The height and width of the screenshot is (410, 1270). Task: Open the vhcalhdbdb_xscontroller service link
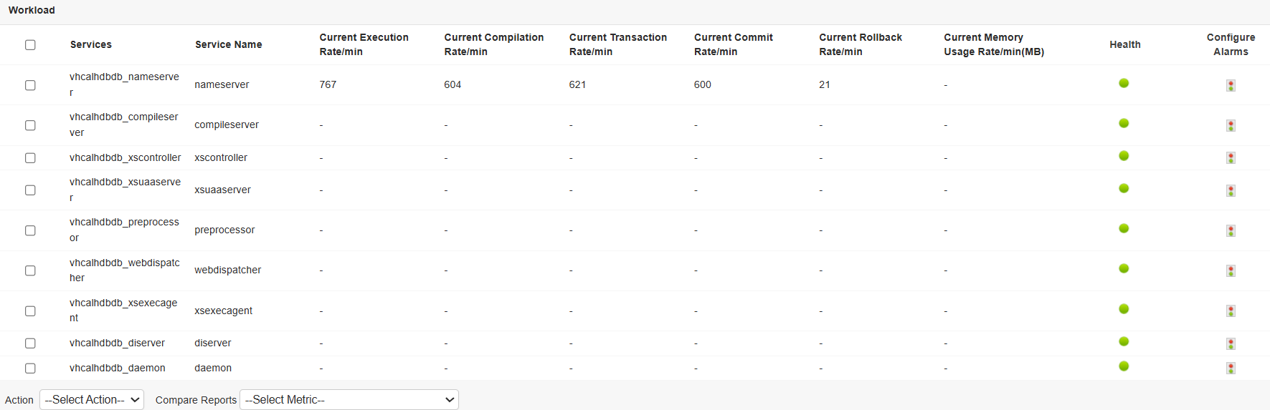[x=125, y=157]
